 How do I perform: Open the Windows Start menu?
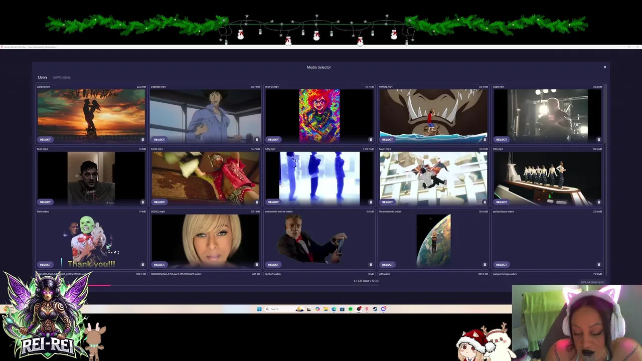[259, 309]
